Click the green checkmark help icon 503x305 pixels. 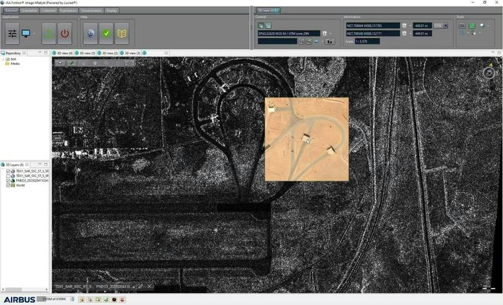(x=106, y=33)
